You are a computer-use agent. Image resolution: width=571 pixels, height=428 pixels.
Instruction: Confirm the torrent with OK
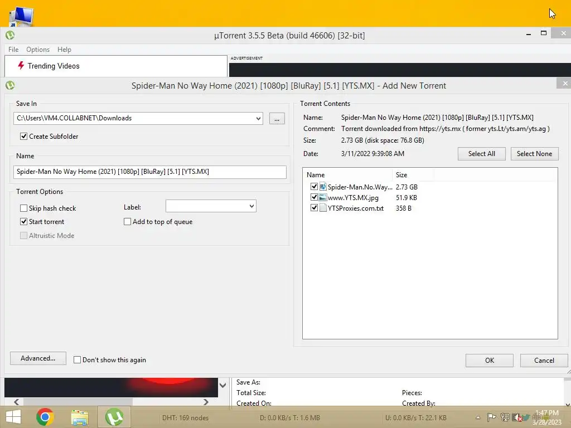point(490,361)
